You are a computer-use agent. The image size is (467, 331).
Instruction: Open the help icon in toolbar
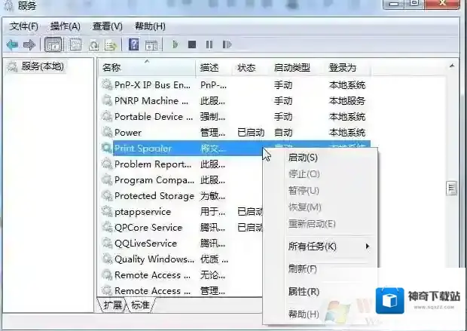pyautogui.click(x=133, y=45)
